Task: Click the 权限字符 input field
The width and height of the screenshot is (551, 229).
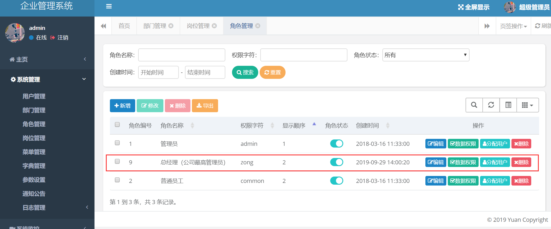Action: 304,55
